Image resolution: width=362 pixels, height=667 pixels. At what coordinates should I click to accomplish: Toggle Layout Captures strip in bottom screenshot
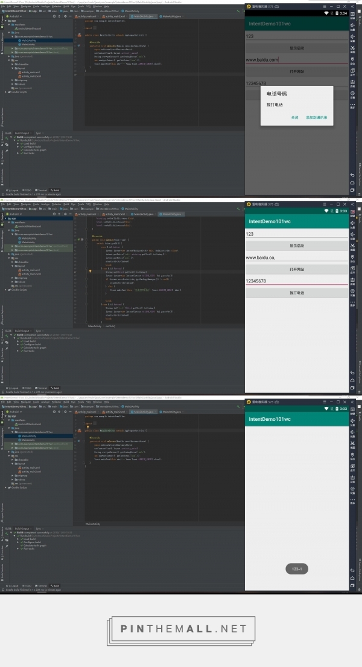(x=2, y=513)
